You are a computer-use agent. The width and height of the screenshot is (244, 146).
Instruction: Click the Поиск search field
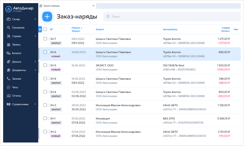(172, 16)
